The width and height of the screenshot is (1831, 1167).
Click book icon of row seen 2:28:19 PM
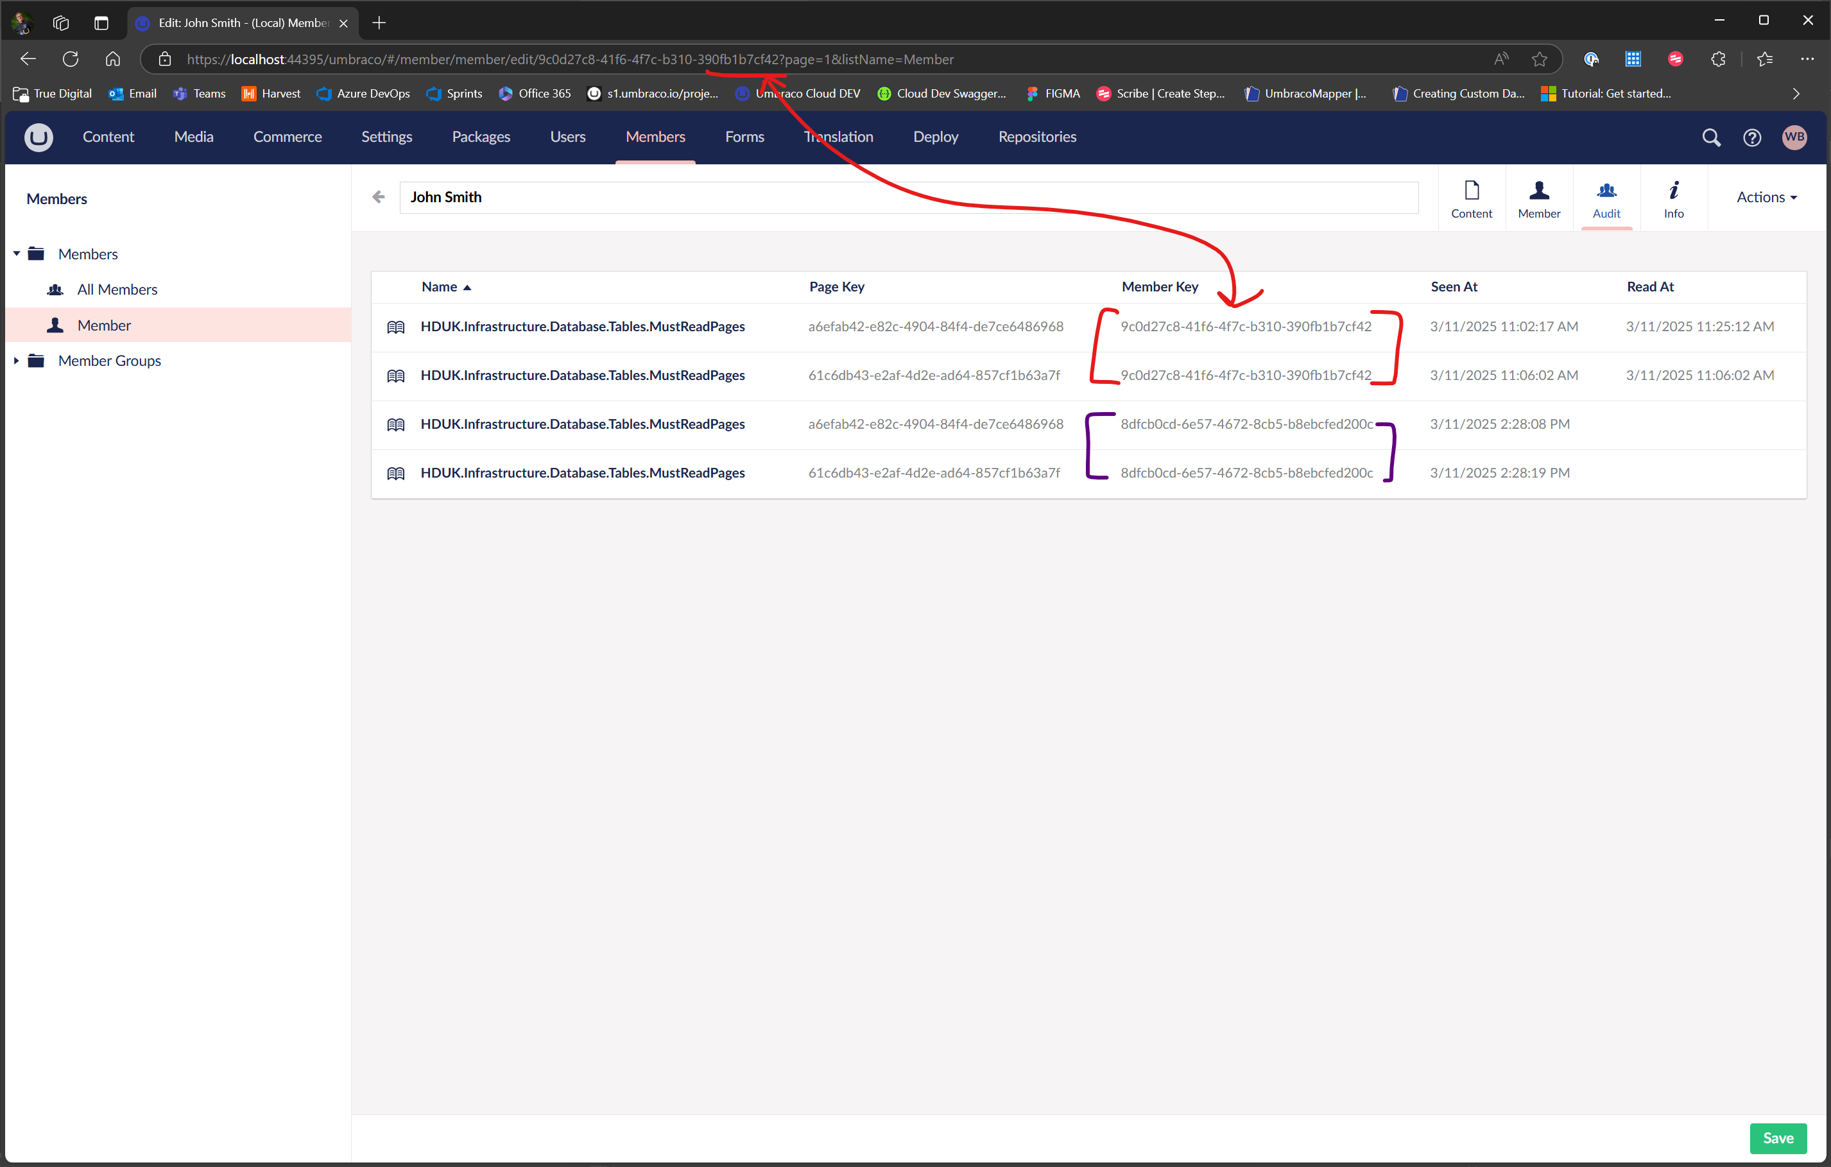point(395,473)
